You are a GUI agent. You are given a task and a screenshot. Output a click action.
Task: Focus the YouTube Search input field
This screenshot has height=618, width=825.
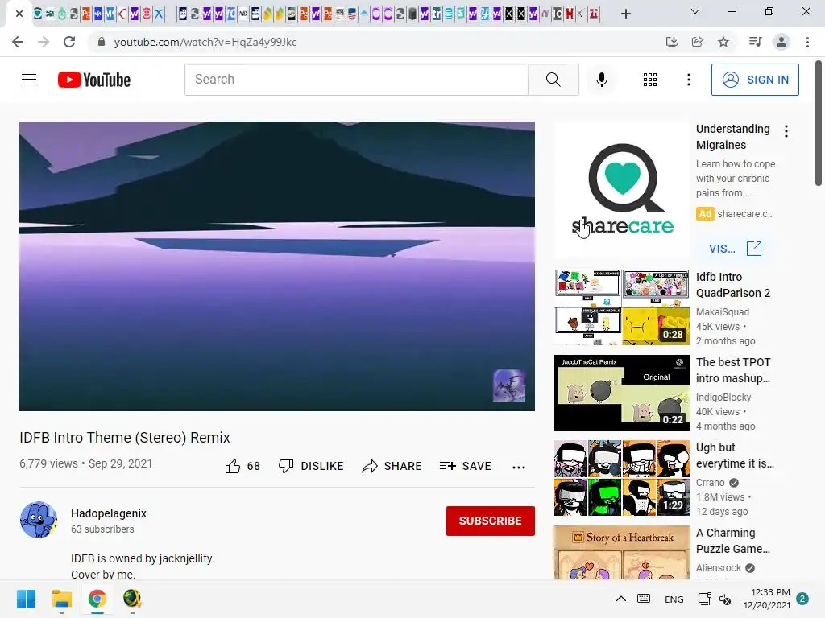coord(356,80)
